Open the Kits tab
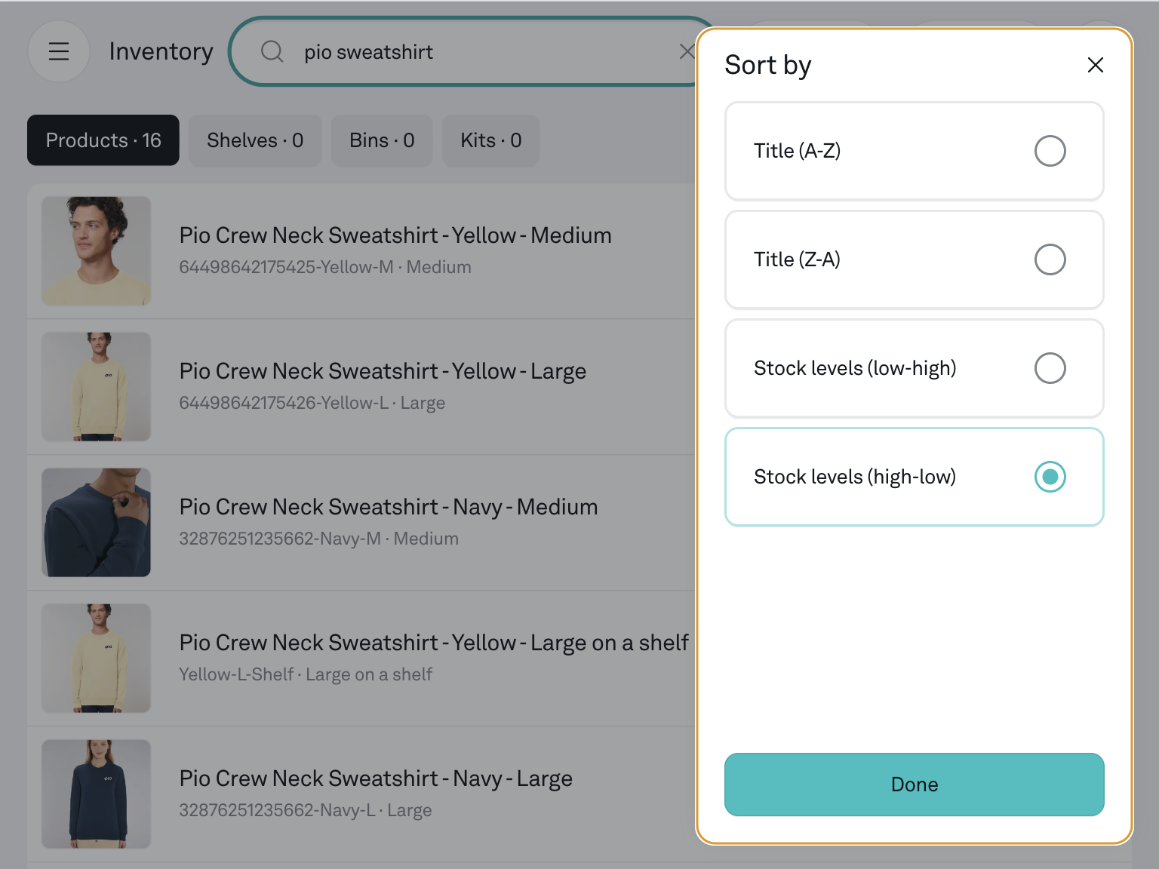Image resolution: width=1159 pixels, height=869 pixels. pos(490,140)
